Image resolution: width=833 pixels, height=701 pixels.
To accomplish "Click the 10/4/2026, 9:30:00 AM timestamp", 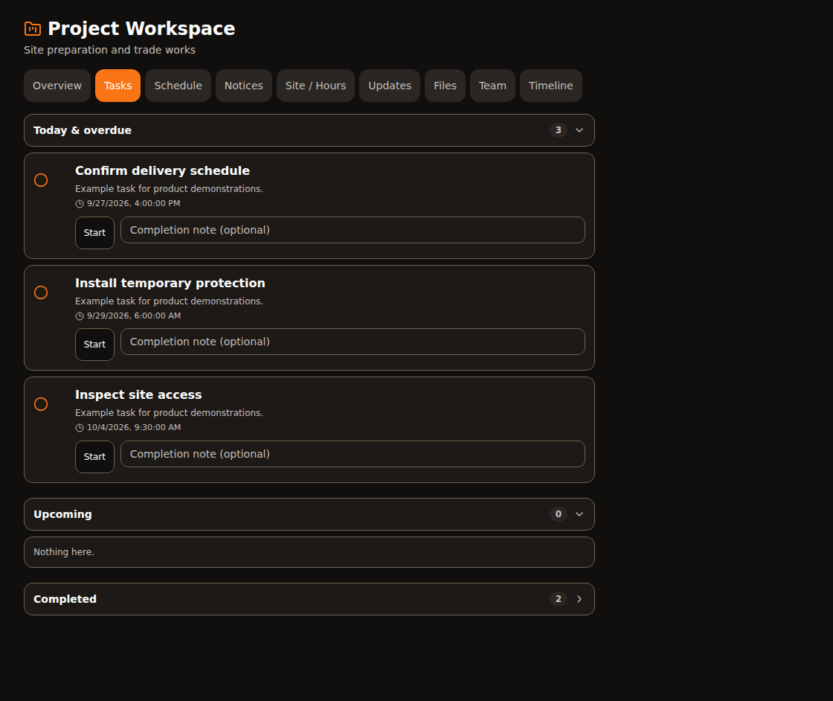I will point(134,427).
